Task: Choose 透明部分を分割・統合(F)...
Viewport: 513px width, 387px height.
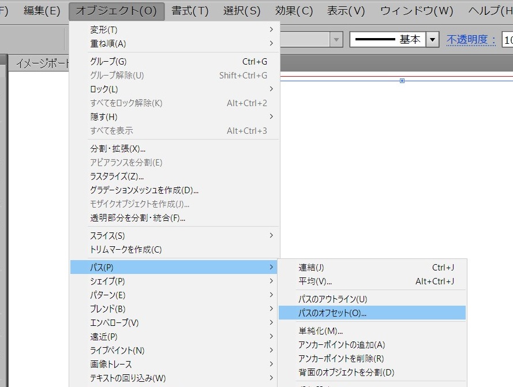Action: (x=175, y=218)
